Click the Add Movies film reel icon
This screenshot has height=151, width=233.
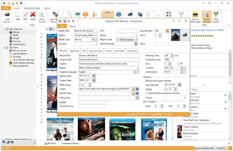point(7,15)
